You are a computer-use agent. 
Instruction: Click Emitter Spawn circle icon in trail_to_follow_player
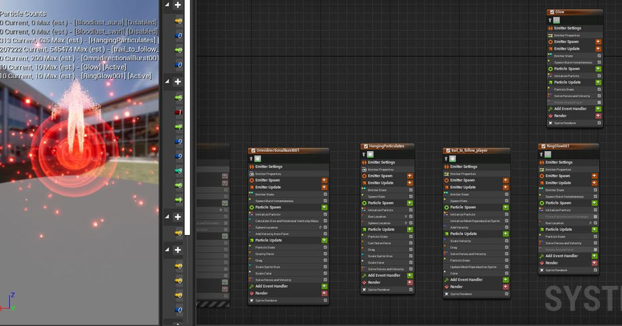pyautogui.click(x=447, y=181)
